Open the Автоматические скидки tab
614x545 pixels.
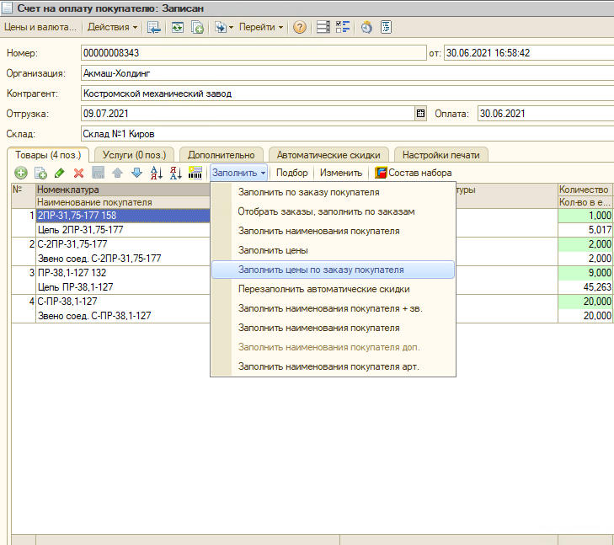328,155
